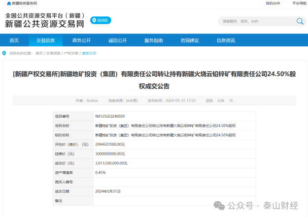Open 平台导航 link
The width and height of the screenshot is (308, 218).
[299, 3]
